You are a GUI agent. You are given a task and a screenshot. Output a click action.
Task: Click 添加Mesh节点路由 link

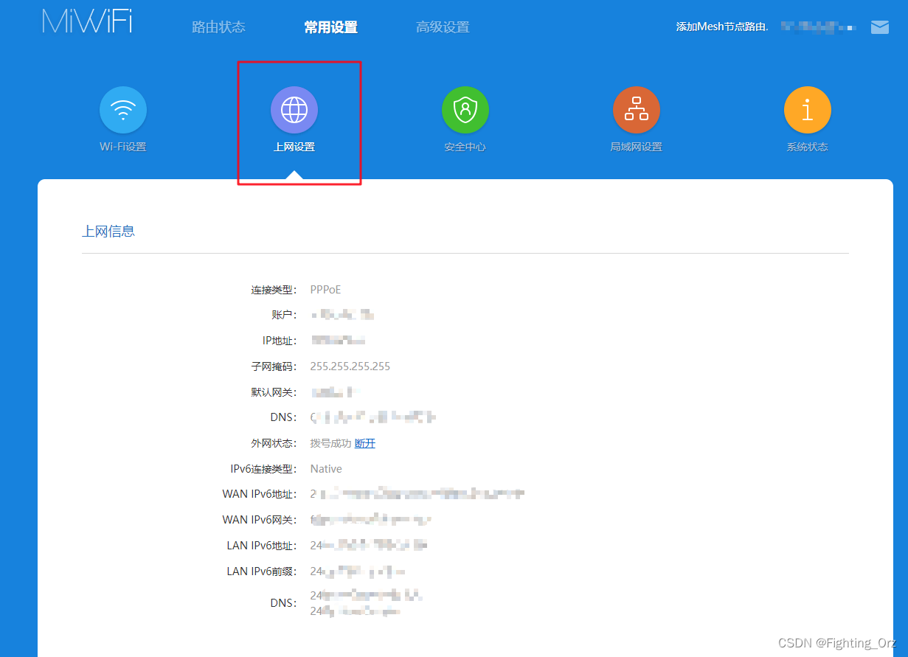click(x=721, y=27)
